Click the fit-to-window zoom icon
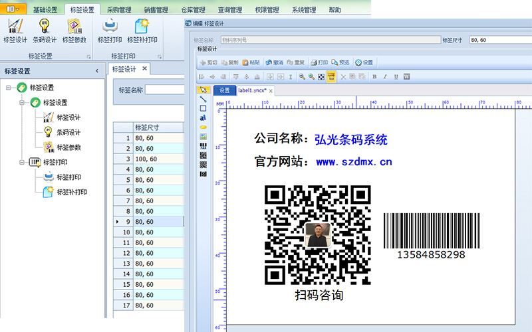 tap(321, 77)
